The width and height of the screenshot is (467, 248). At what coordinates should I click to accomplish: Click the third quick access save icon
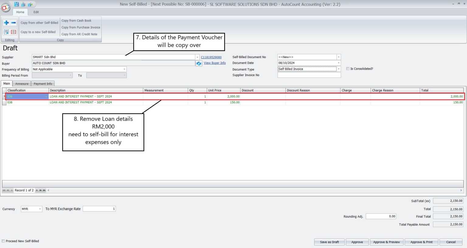30,4
